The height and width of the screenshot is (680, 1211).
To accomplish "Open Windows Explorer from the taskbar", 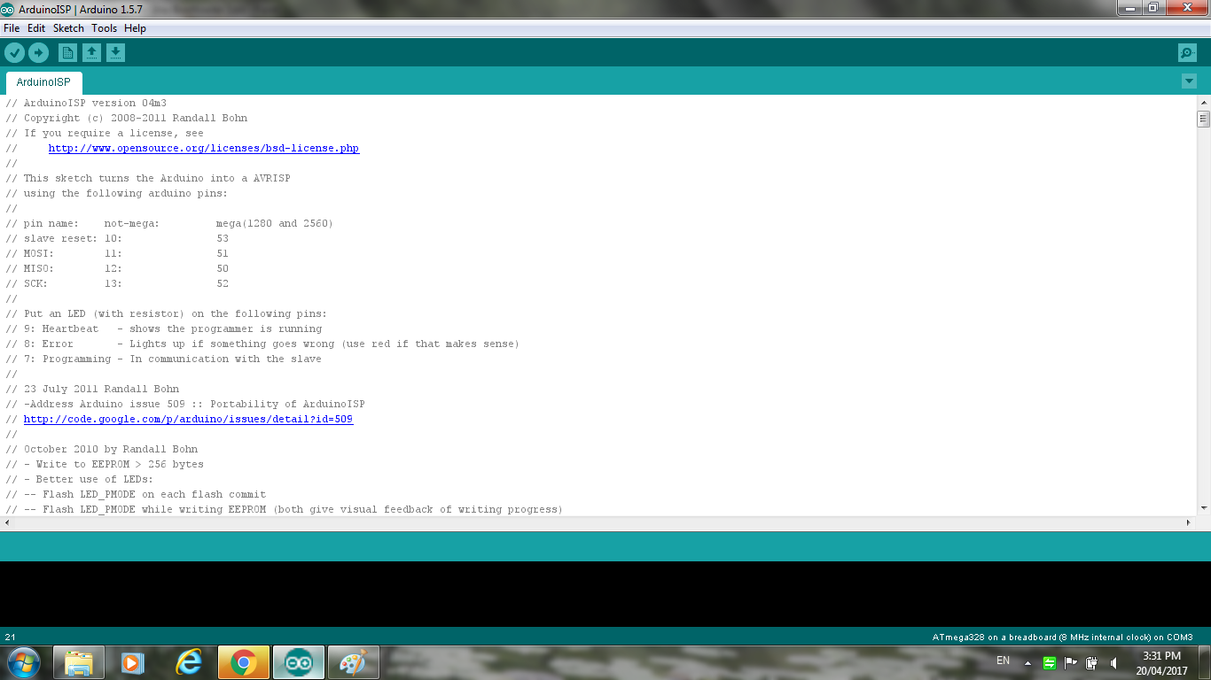I will pyautogui.click(x=79, y=662).
